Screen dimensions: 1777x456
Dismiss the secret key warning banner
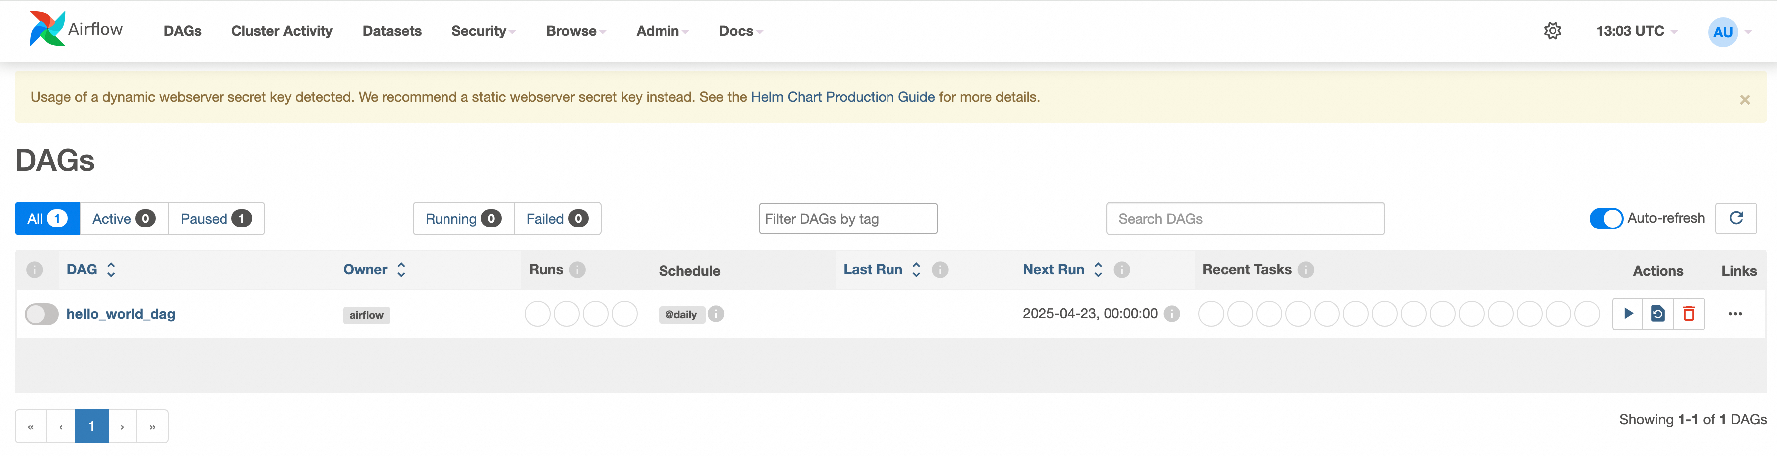(1745, 100)
